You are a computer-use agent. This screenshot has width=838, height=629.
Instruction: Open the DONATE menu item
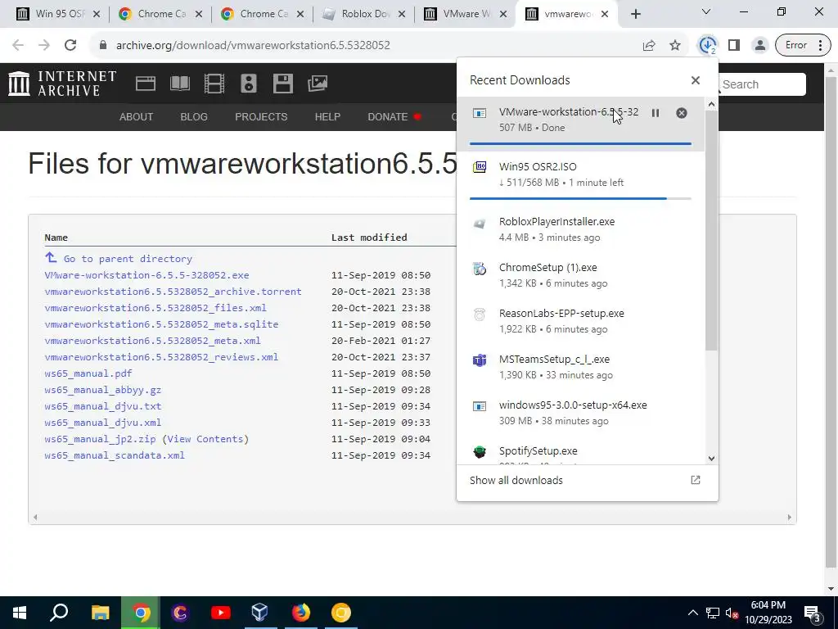click(x=394, y=116)
